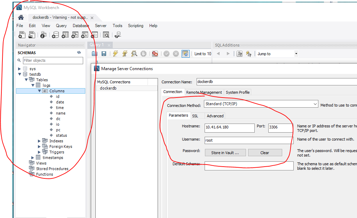Click the commit transaction checkmark icon
357x218 pixels.
(166, 53)
